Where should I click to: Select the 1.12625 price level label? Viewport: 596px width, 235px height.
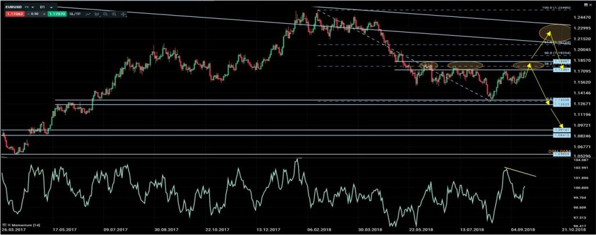point(561,104)
